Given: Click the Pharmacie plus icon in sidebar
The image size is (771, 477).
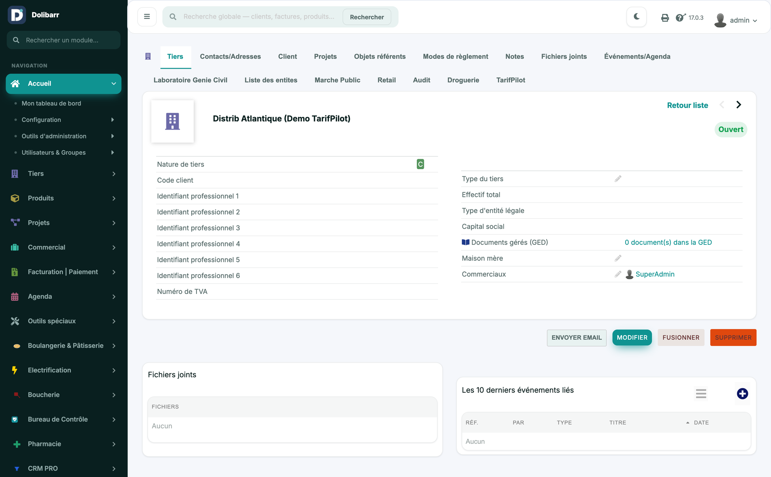Looking at the screenshot, I should click(17, 444).
